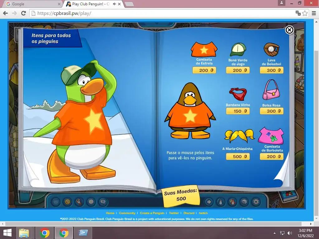Click the Itens para todos os pinguins heading
The height and width of the screenshot is (239, 319).
coord(51,38)
